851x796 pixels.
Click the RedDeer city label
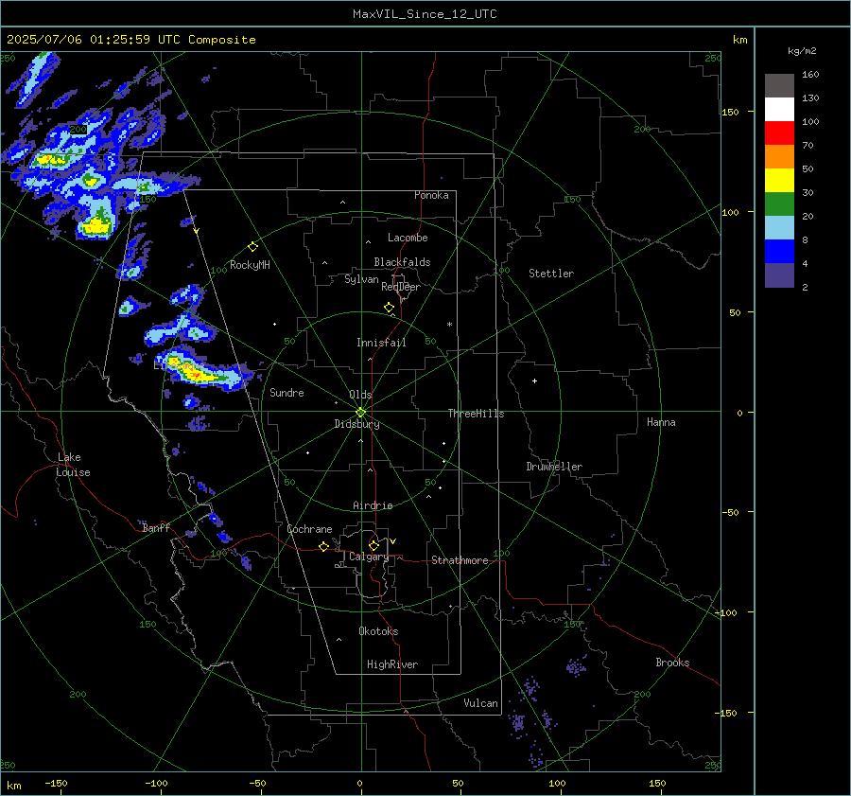pos(401,287)
